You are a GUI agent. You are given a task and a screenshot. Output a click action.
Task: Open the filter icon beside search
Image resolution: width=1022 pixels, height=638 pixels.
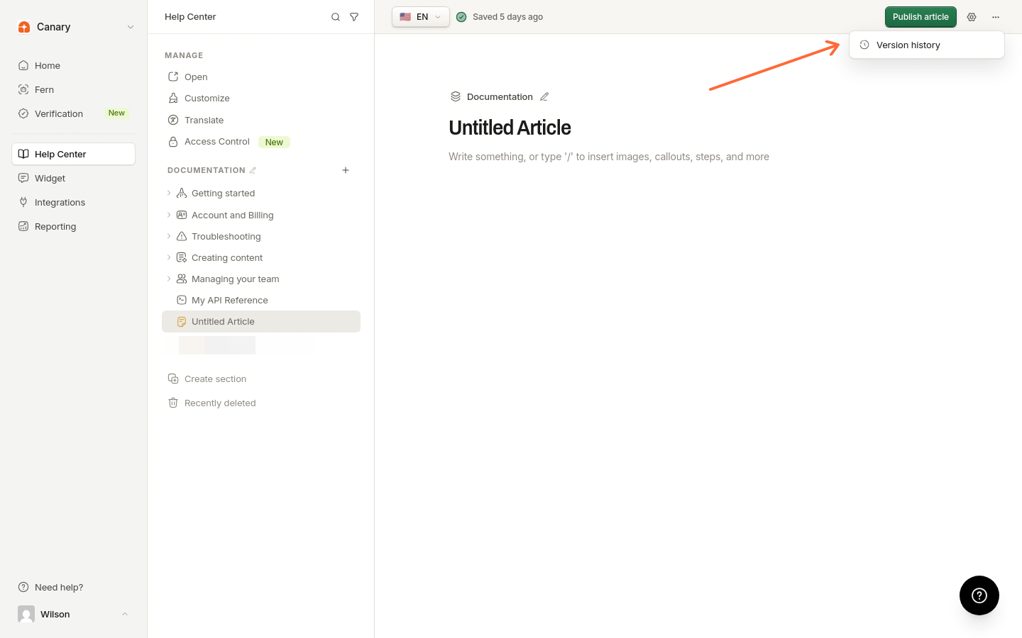click(x=354, y=17)
